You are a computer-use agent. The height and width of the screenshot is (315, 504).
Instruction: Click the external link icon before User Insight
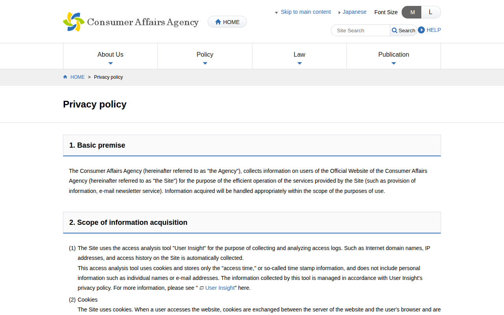click(x=202, y=288)
